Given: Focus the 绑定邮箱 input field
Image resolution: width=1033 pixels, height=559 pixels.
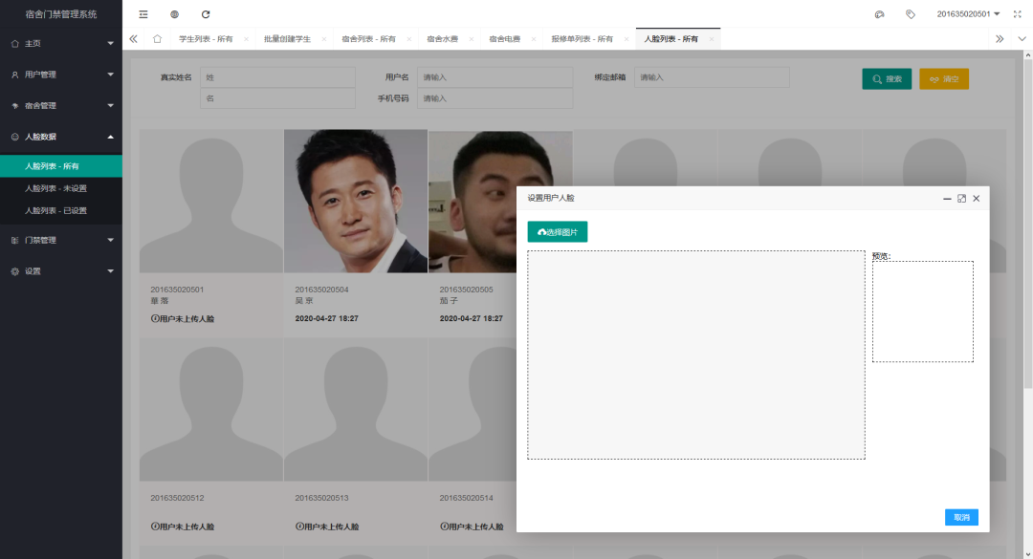Looking at the screenshot, I should 712,77.
